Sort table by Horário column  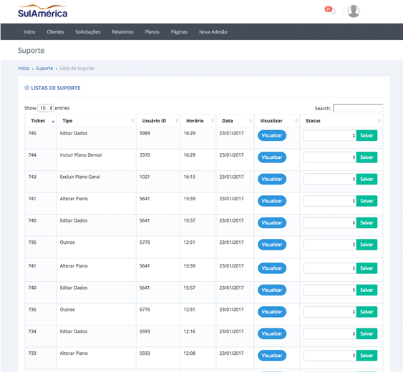tap(198, 121)
